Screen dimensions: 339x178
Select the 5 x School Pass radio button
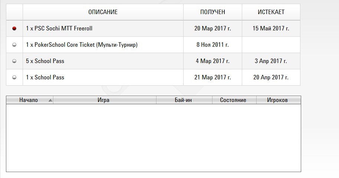[14, 61]
